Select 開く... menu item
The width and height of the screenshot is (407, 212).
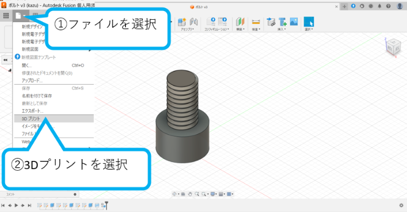[x=27, y=66]
